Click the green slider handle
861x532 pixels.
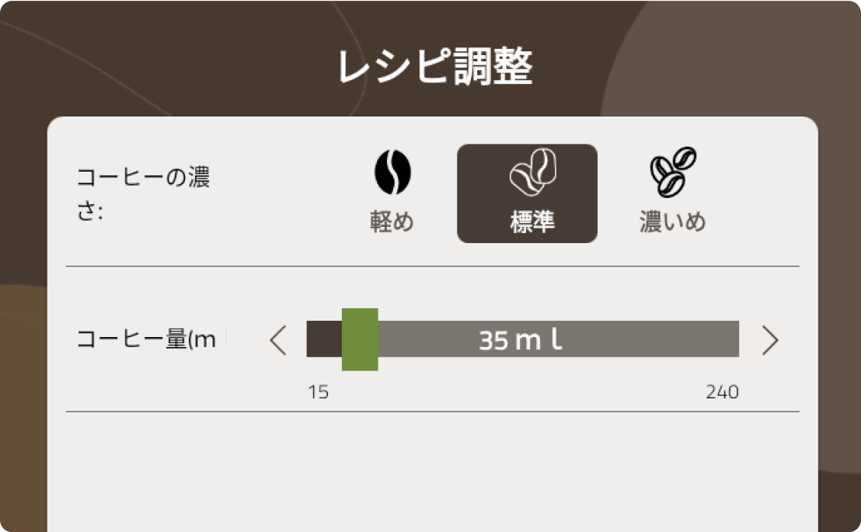(360, 339)
